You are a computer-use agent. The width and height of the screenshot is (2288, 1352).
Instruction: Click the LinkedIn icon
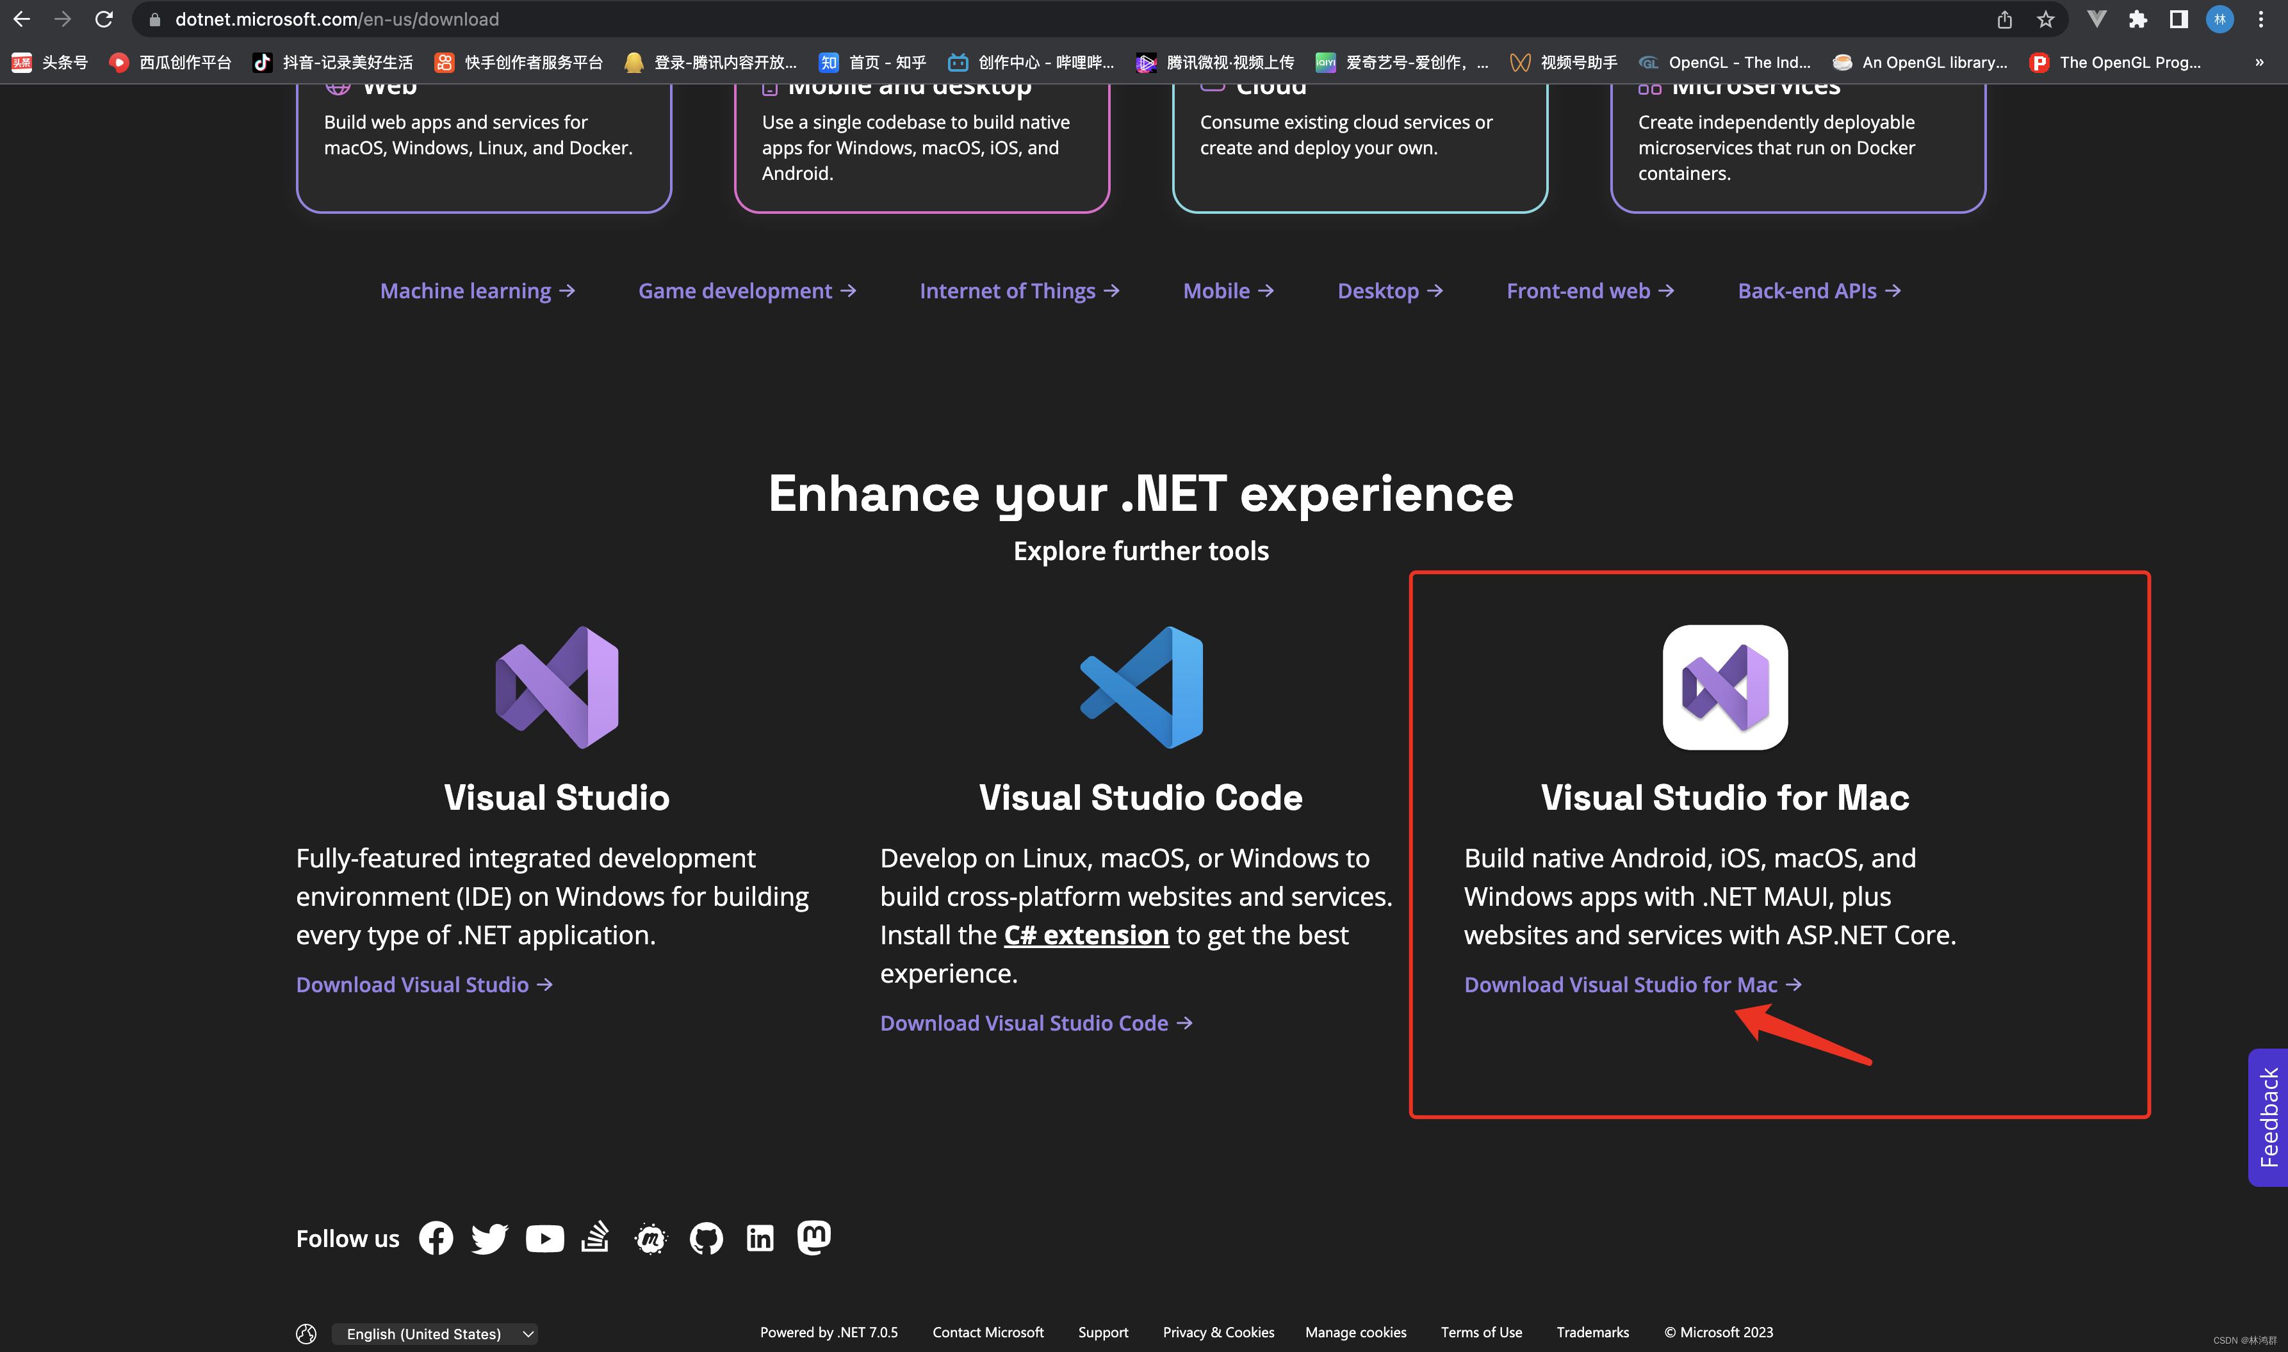(759, 1238)
